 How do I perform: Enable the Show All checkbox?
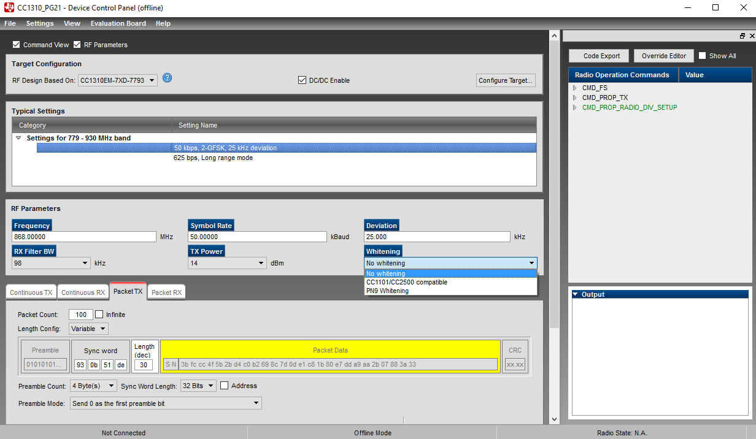(703, 56)
